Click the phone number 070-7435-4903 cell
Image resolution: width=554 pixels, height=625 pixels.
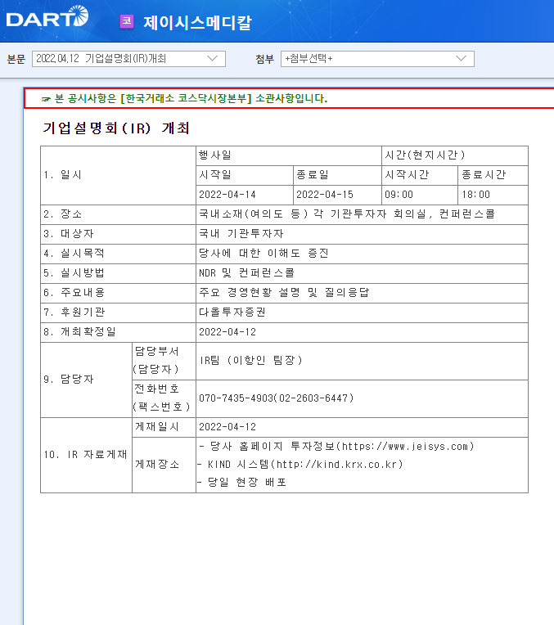363,398
